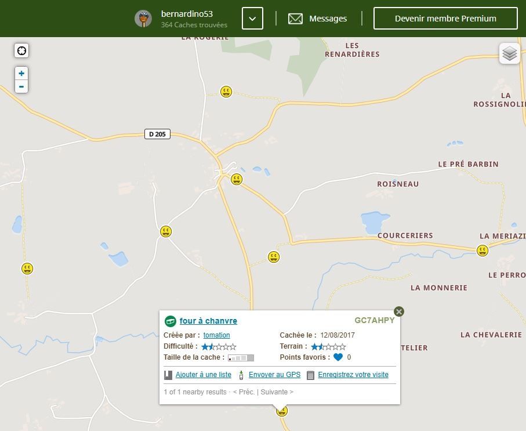Click the Messages envelope icon
Viewport: 526px width, 431px height.
(295, 19)
